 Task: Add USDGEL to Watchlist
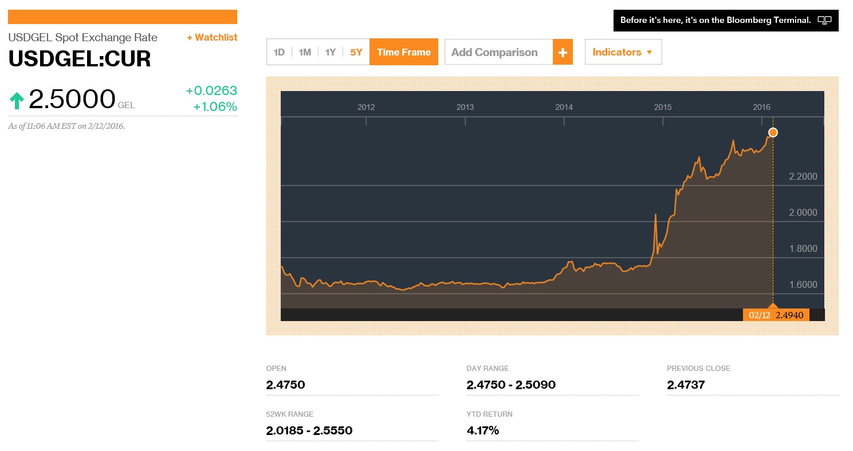click(x=211, y=37)
